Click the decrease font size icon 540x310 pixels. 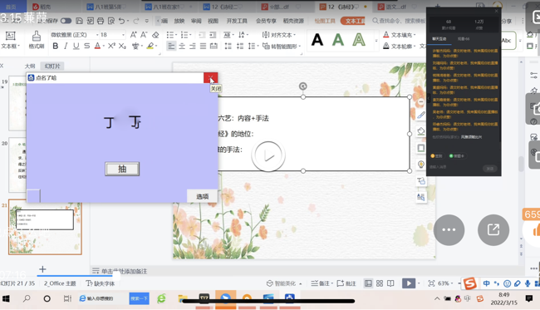(x=144, y=35)
